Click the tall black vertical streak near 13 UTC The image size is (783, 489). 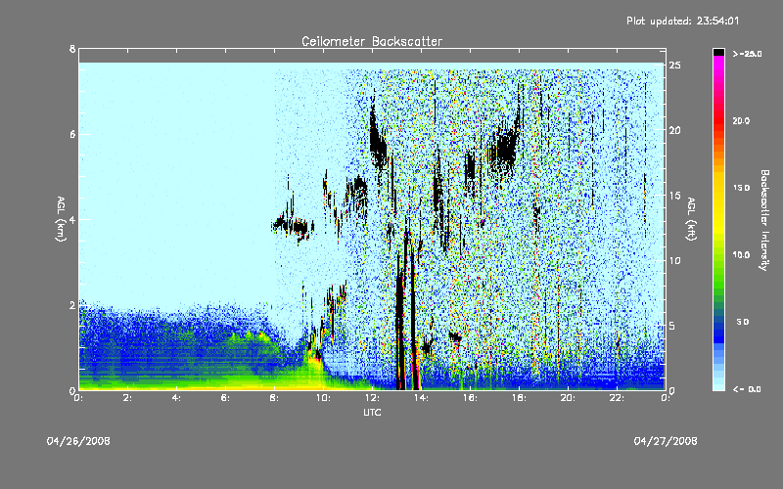click(x=399, y=320)
